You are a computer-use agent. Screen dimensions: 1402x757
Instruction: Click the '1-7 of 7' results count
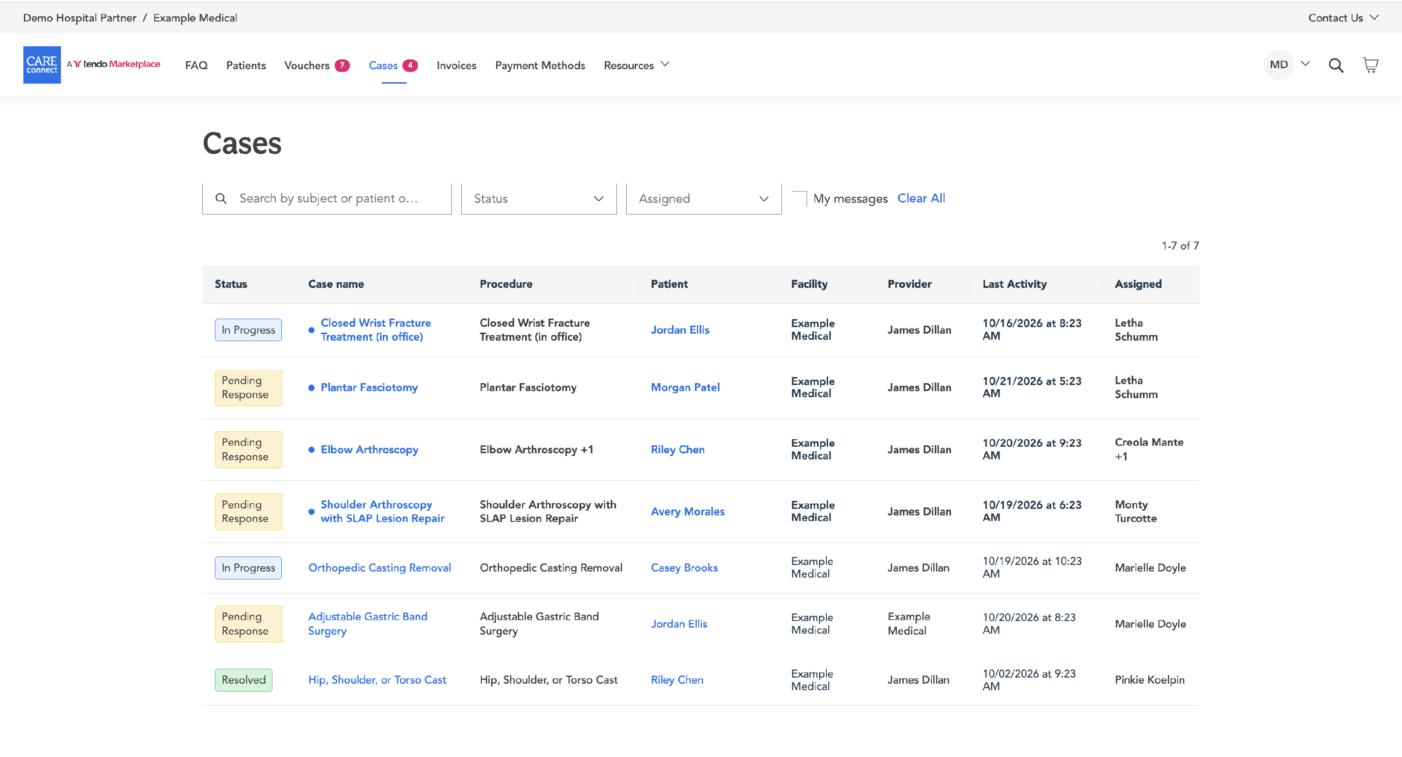point(1180,246)
